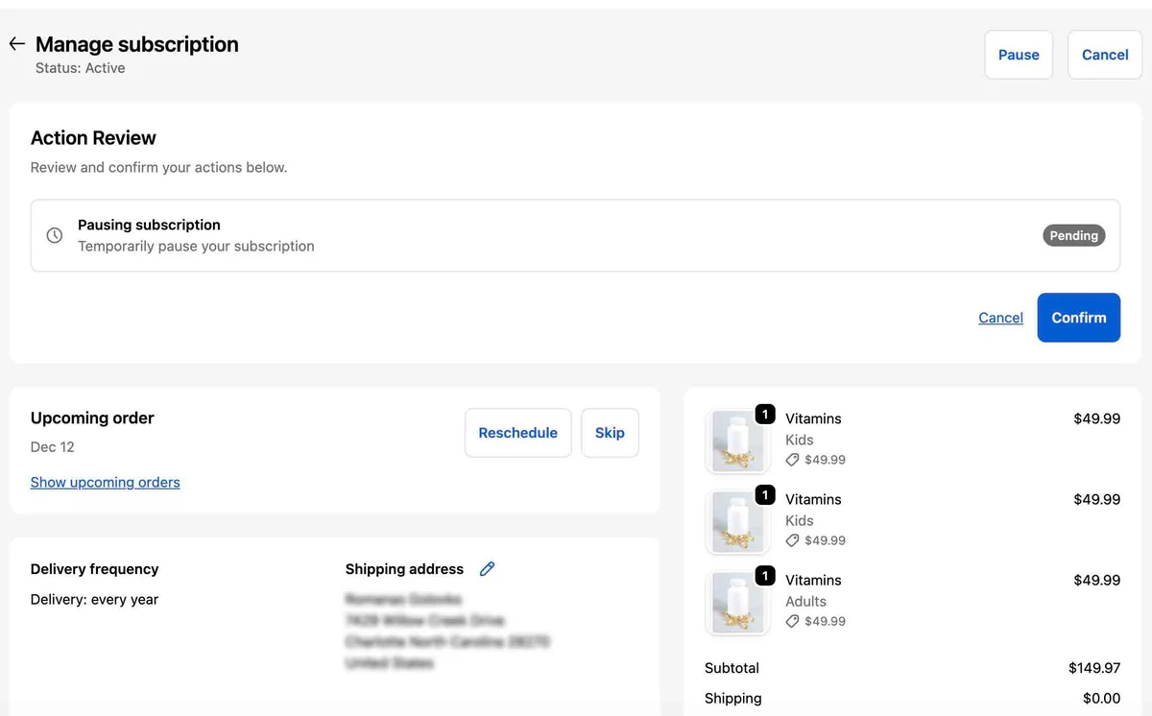Click 'Temporarily pause your subscription' description

point(196,246)
